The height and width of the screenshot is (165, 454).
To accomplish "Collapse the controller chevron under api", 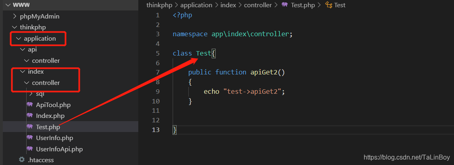I will [27, 61].
